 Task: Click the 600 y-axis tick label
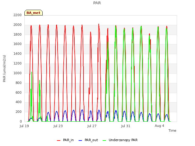[19, 92]
